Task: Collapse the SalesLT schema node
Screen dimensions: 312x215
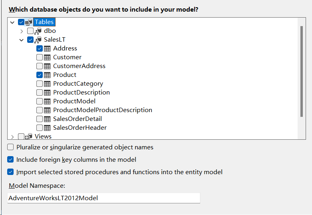Action: 22,40
